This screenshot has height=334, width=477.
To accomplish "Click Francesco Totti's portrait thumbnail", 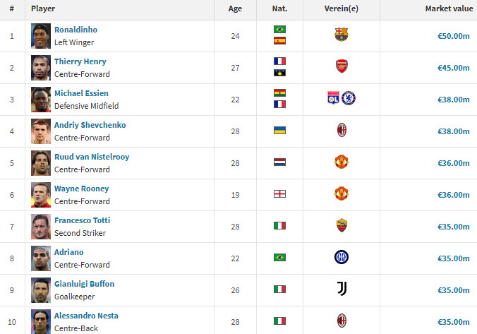I will pyautogui.click(x=41, y=226).
